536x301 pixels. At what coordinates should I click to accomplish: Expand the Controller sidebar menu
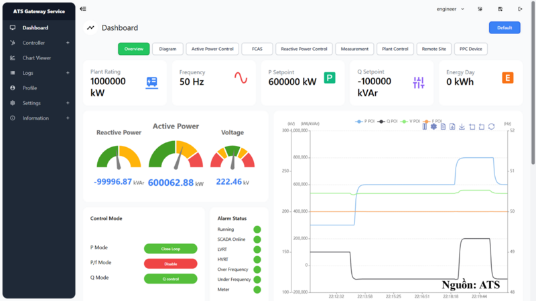(x=39, y=43)
